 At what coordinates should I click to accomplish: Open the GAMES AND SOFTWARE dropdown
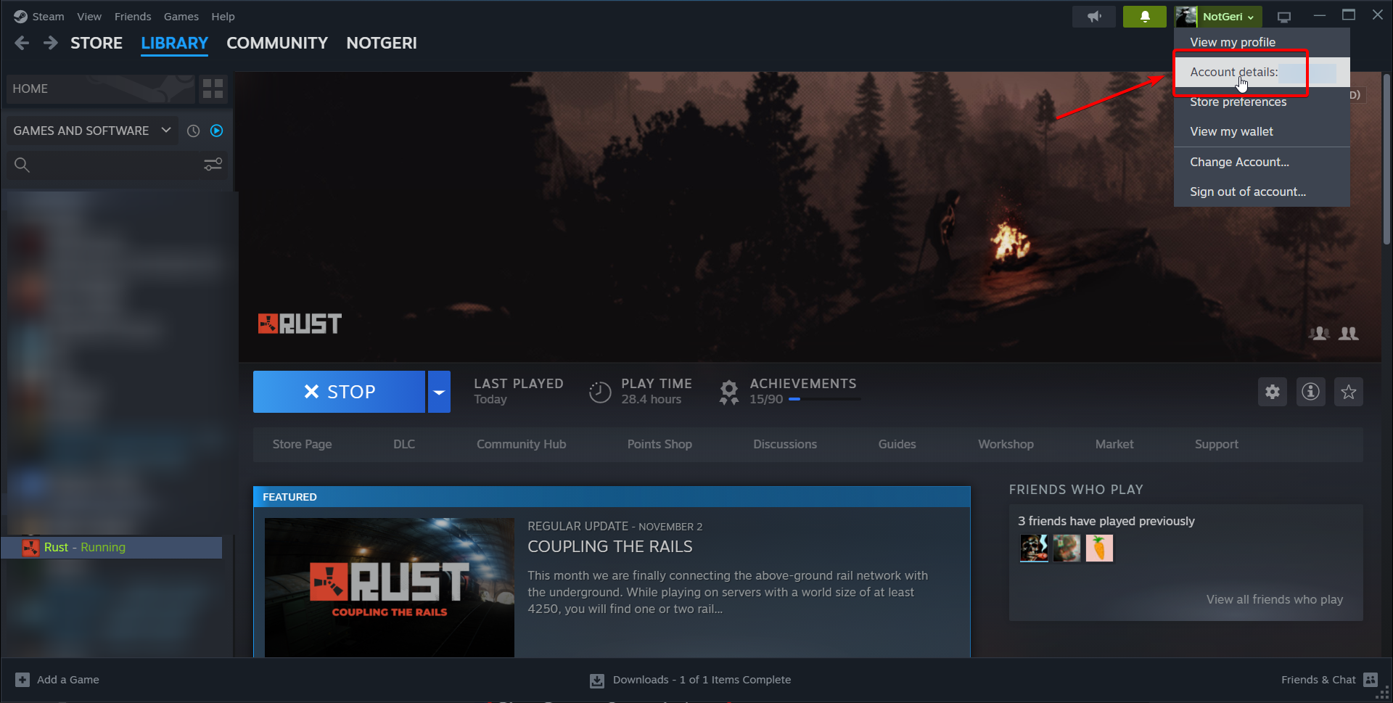pos(91,131)
